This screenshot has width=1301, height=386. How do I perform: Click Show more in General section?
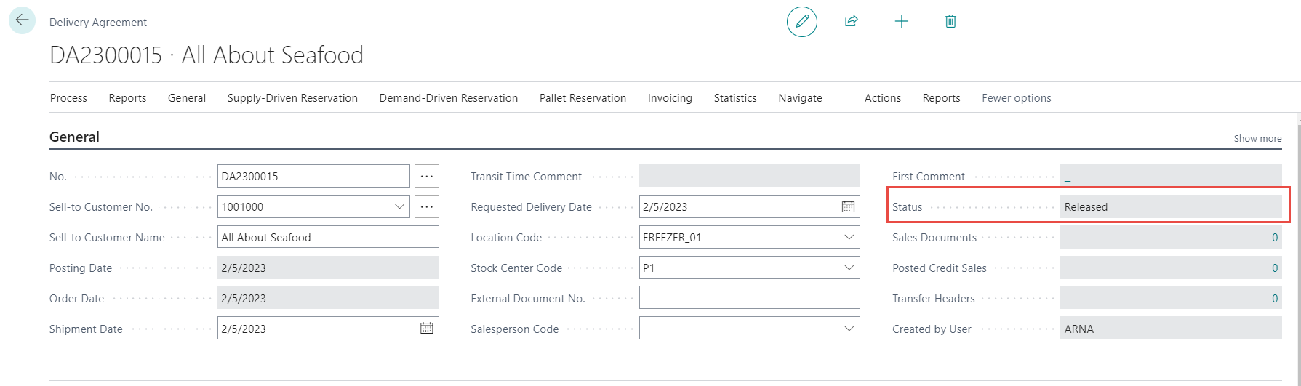(1257, 138)
